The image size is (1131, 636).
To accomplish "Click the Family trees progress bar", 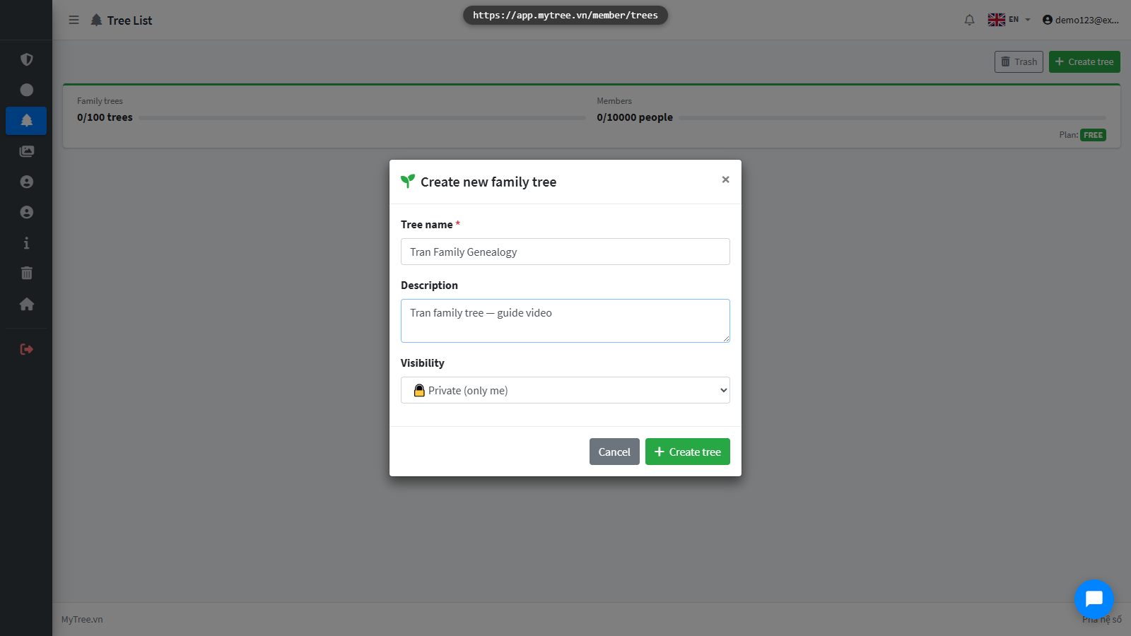I will coord(362,117).
